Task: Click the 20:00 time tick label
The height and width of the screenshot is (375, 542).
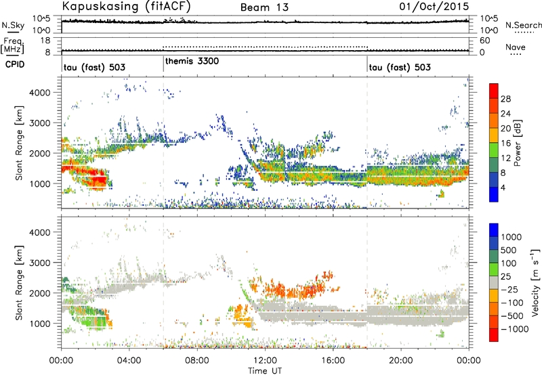Action: (400, 361)
